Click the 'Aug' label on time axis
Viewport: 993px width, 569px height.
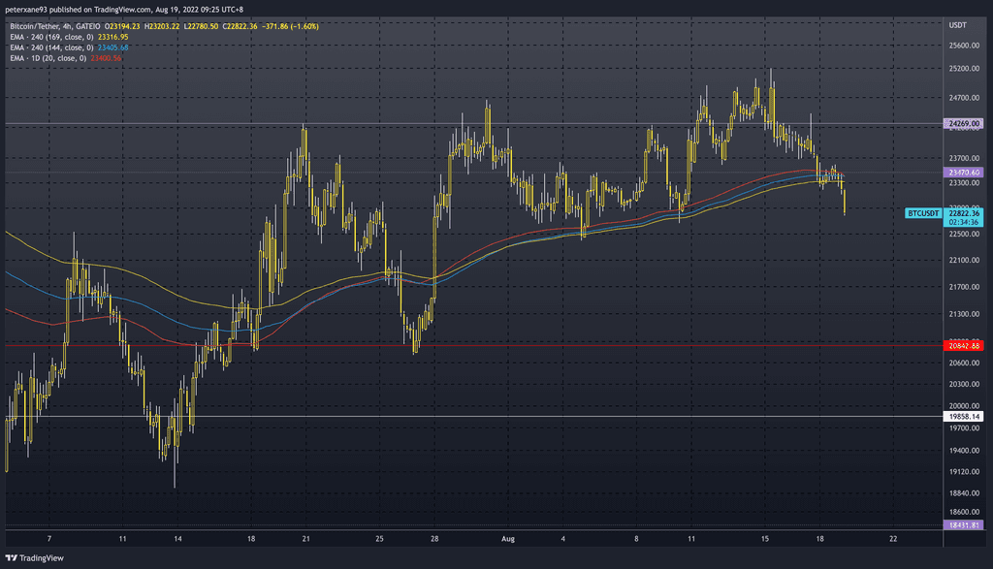(508, 539)
